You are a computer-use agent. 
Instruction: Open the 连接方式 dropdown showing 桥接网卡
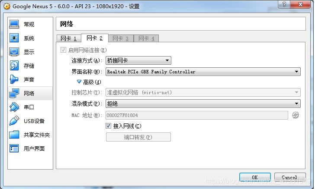click(138, 60)
